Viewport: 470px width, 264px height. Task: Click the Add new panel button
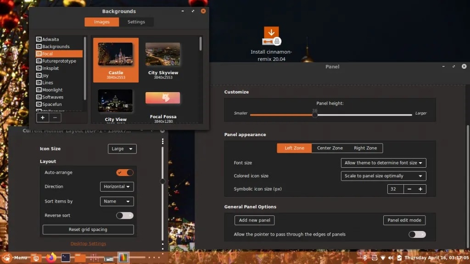tap(254, 220)
